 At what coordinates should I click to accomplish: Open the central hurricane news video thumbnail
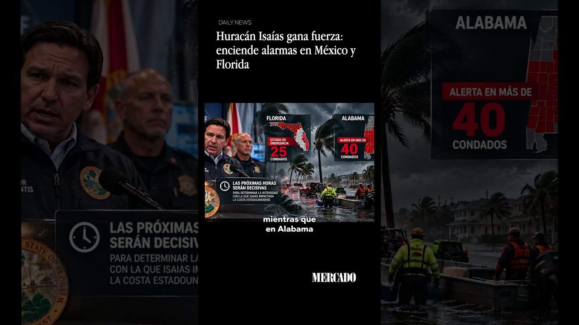point(289,162)
